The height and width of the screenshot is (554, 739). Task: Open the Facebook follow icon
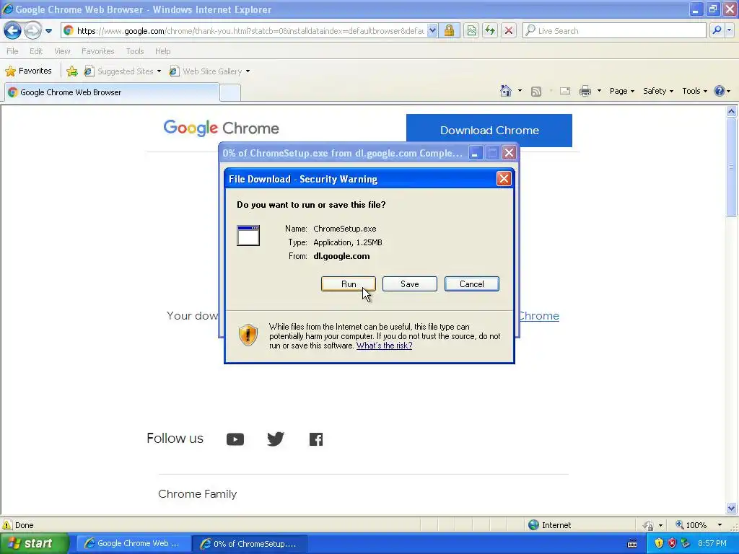click(316, 439)
